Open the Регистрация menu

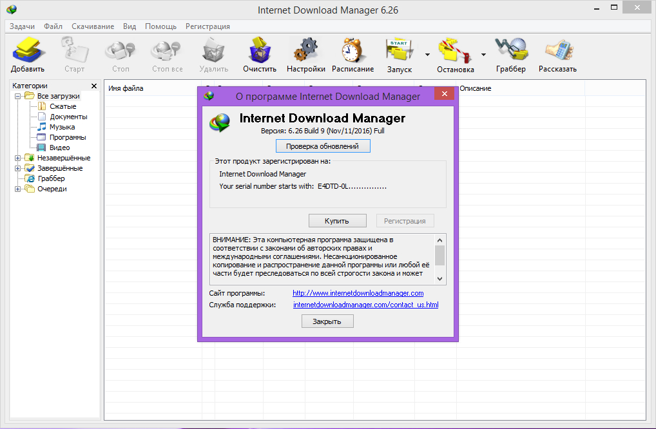207,26
